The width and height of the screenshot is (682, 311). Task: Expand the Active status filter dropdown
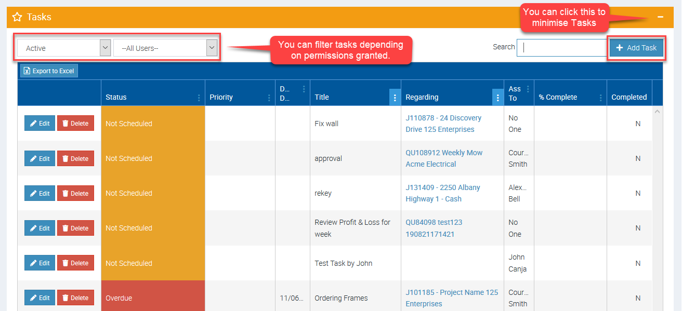pyautogui.click(x=64, y=48)
